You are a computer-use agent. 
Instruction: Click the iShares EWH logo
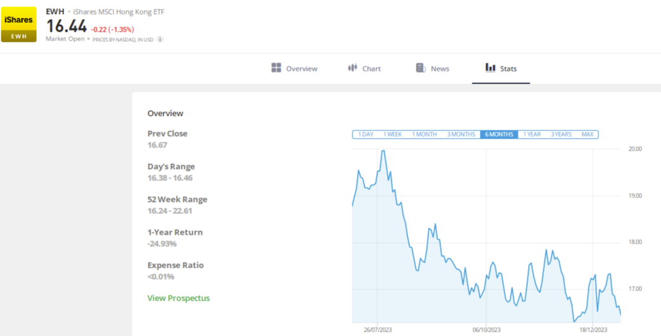pos(18,25)
